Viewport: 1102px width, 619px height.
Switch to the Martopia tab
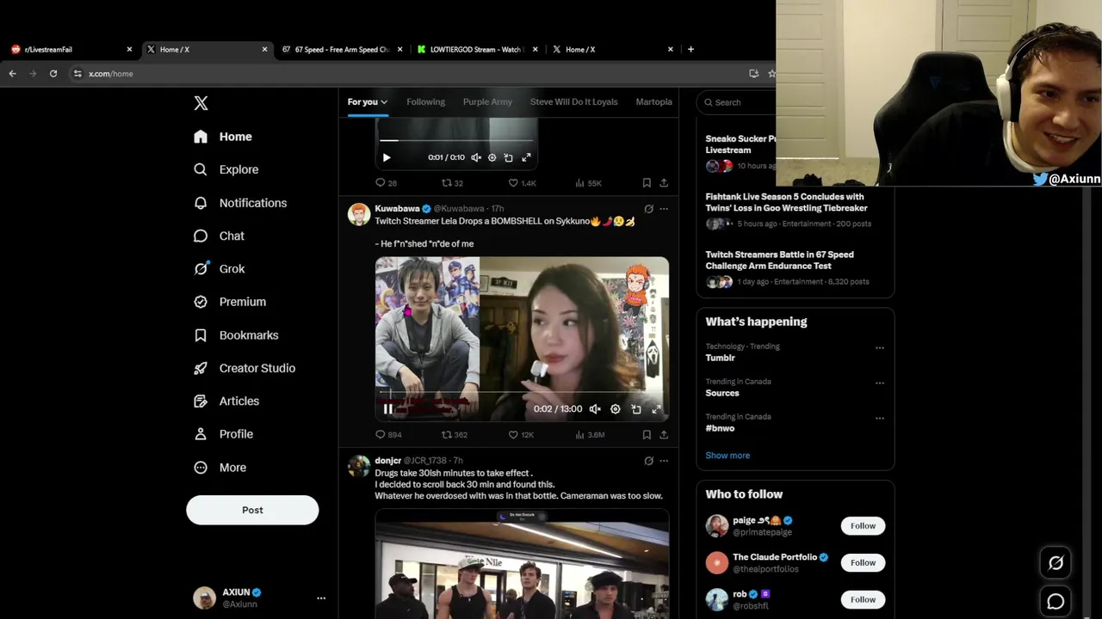pos(653,101)
